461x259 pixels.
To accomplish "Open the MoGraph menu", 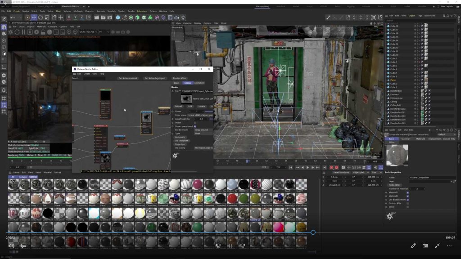I will point(78,11).
